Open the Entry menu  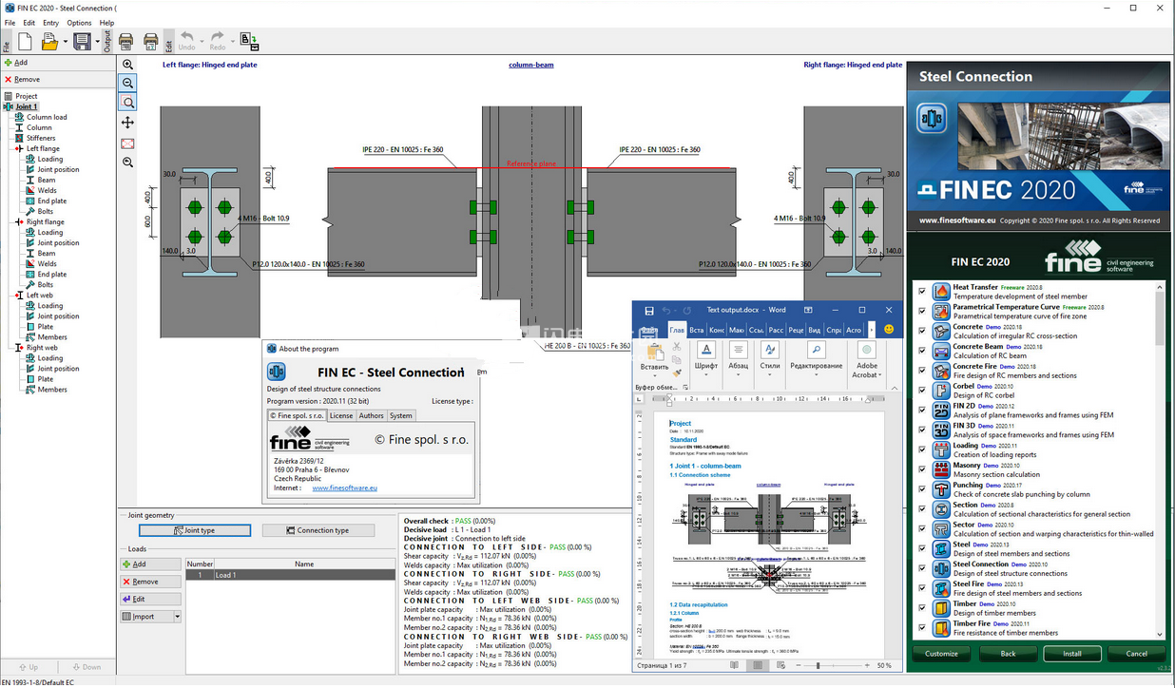[50, 23]
